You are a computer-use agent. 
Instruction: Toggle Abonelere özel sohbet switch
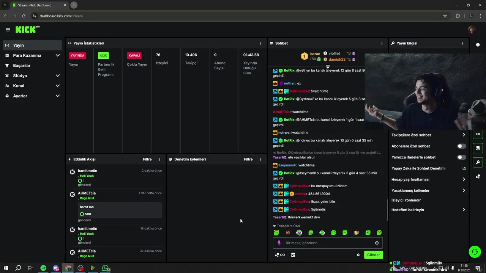tap(462, 146)
